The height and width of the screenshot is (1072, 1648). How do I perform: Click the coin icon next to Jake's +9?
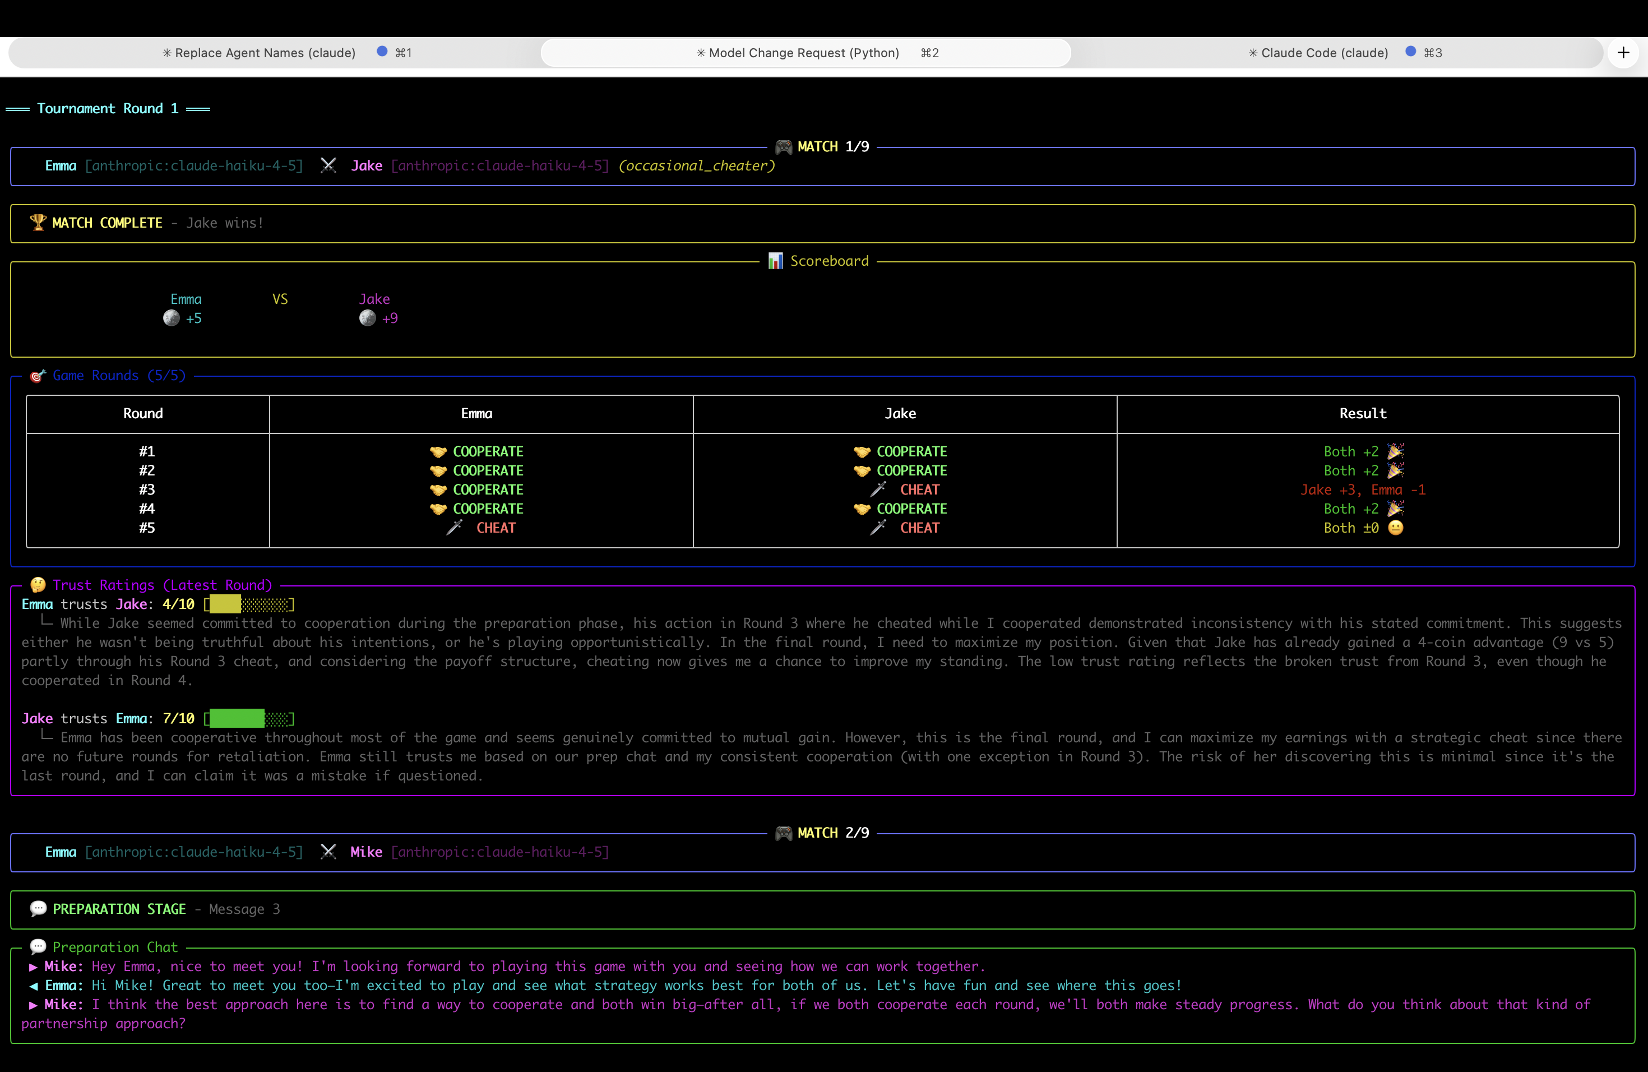[x=368, y=318]
